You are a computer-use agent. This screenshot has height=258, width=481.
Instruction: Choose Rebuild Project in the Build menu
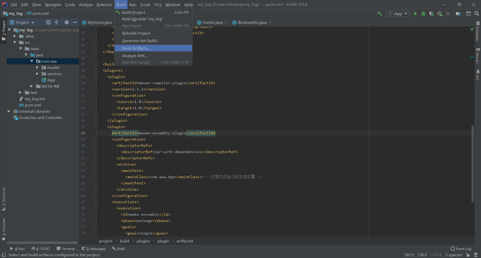click(x=153, y=33)
